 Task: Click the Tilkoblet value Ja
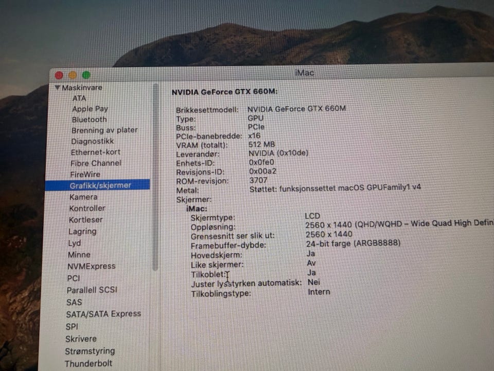[312, 273]
